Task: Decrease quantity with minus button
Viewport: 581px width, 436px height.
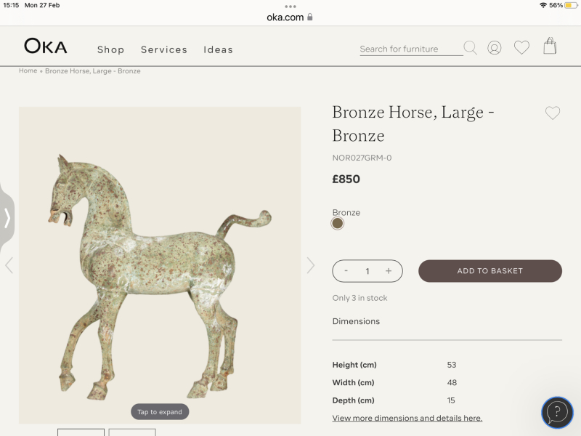Action: click(346, 271)
